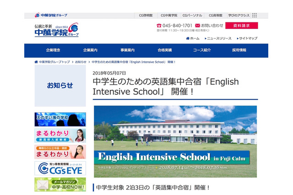Viewport: 293px width, 195px height.
Task: Click breadcrumb 中萬学院グループトップ
Action: [x=54, y=62]
